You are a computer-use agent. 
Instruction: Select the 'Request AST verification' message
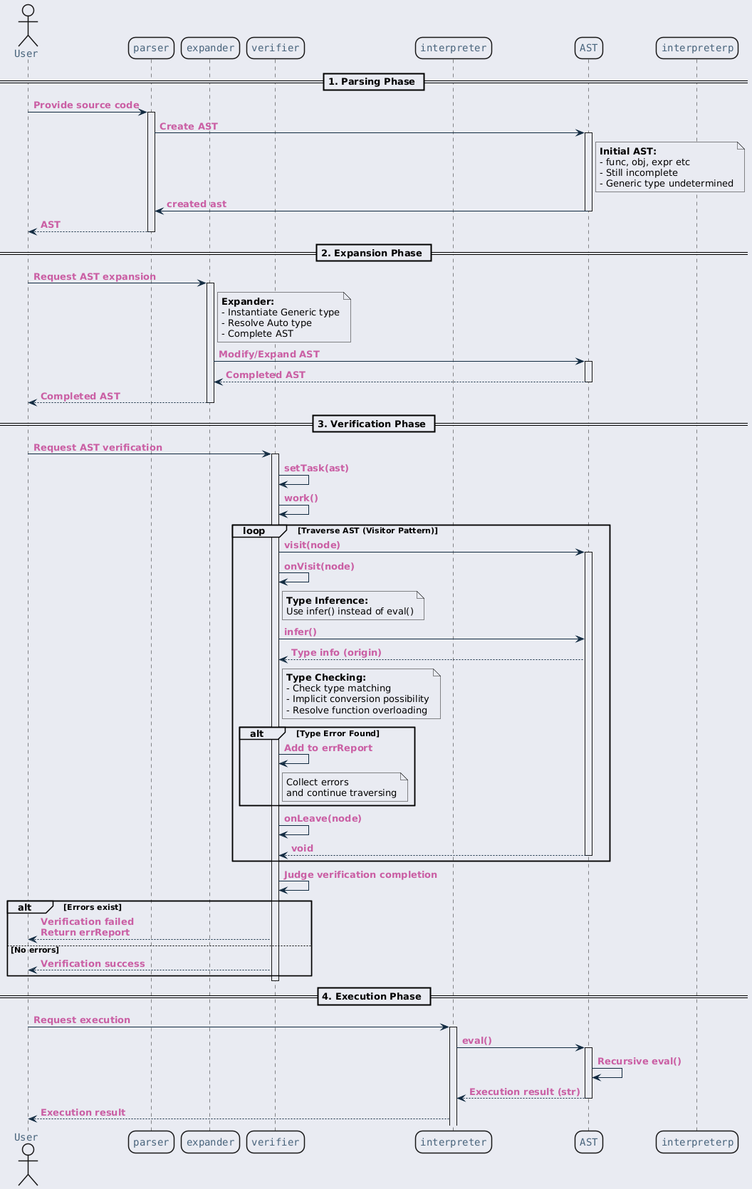[98, 448]
